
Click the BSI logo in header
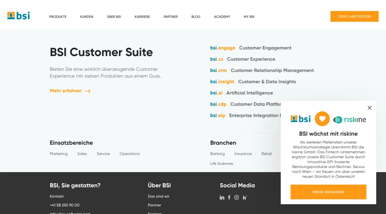pyautogui.click(x=19, y=16)
